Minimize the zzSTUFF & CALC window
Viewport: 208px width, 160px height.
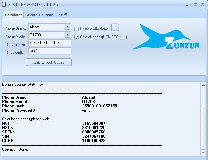click(x=187, y=5)
